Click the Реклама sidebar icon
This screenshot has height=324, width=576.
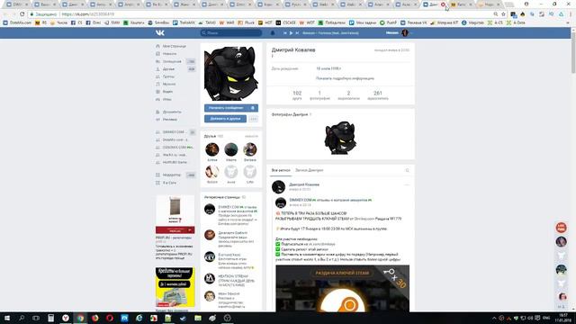(158, 120)
